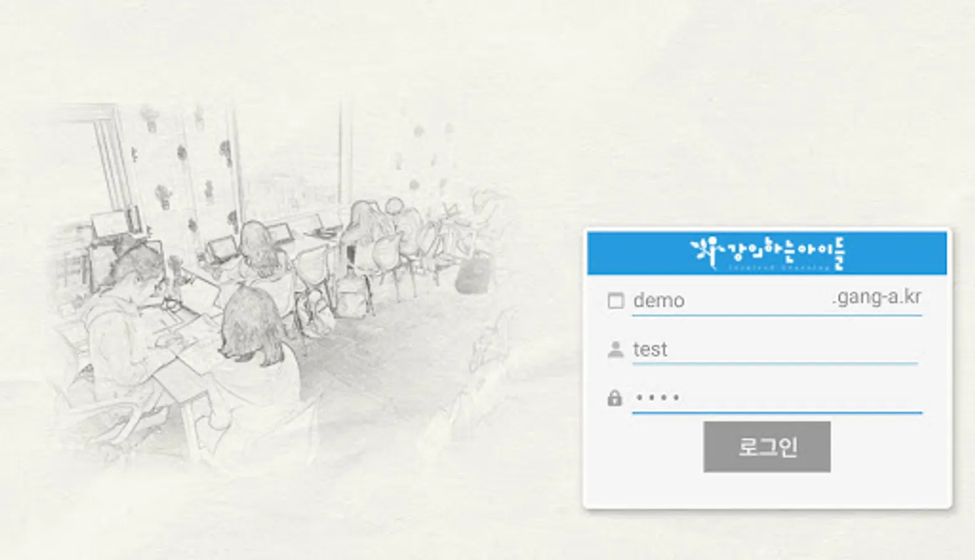Click the small subtitle under the logo
This screenshot has width=975, height=560.
tap(779, 268)
